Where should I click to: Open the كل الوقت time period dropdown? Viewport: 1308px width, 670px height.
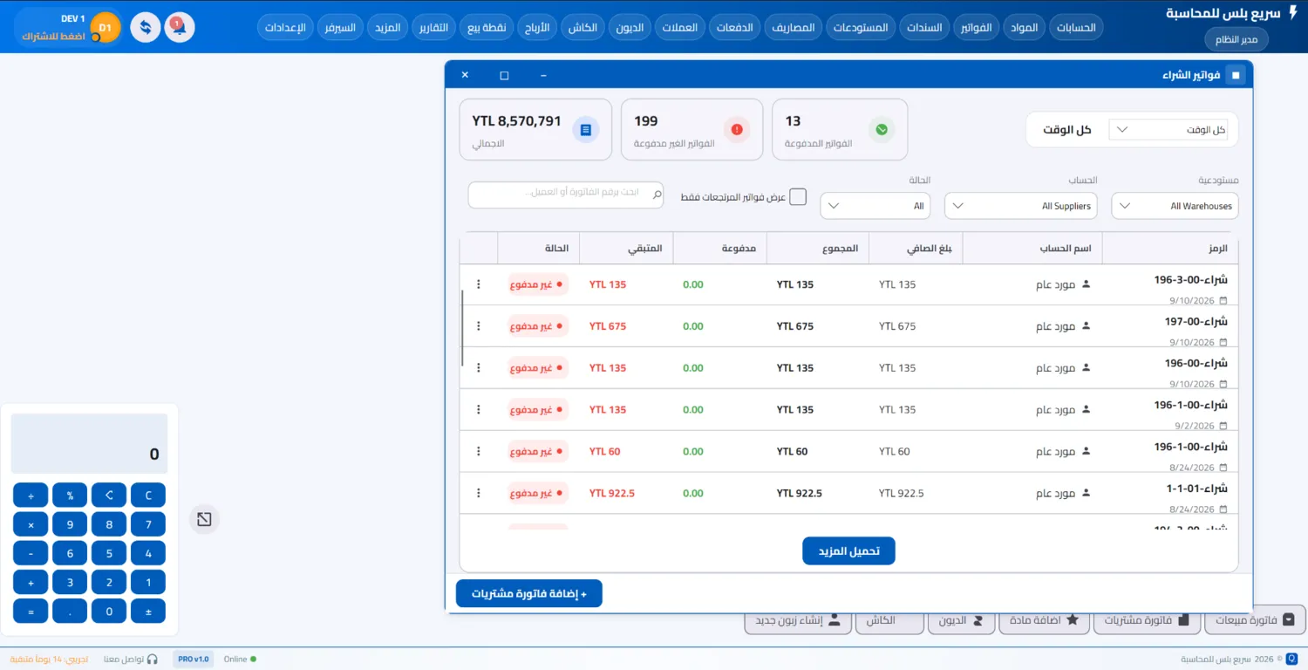(x=1168, y=129)
